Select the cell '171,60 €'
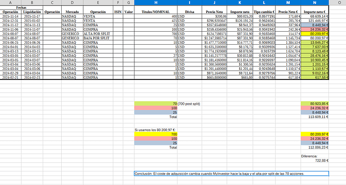Image resolution: width=346 pixels, height=185 pixels. coord(288,17)
